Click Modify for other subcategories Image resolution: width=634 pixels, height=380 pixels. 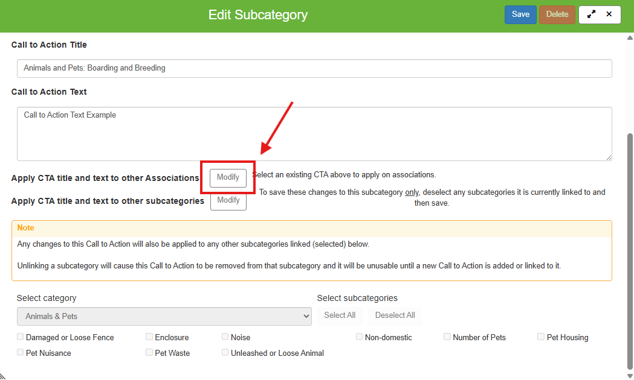point(228,201)
